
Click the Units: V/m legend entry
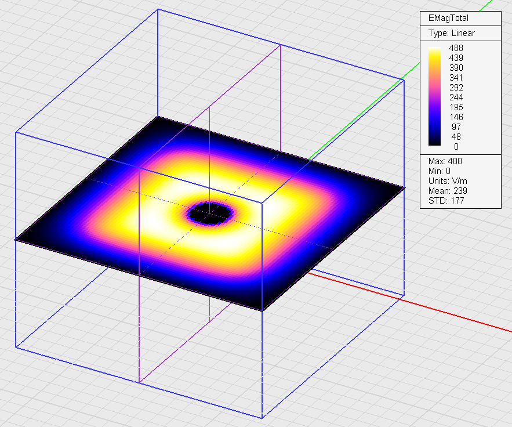point(447,181)
